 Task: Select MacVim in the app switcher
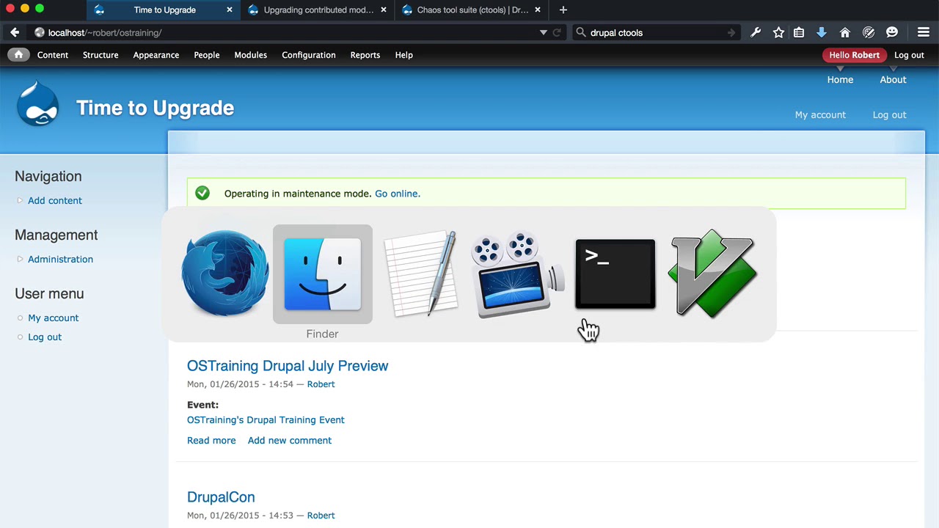point(712,274)
